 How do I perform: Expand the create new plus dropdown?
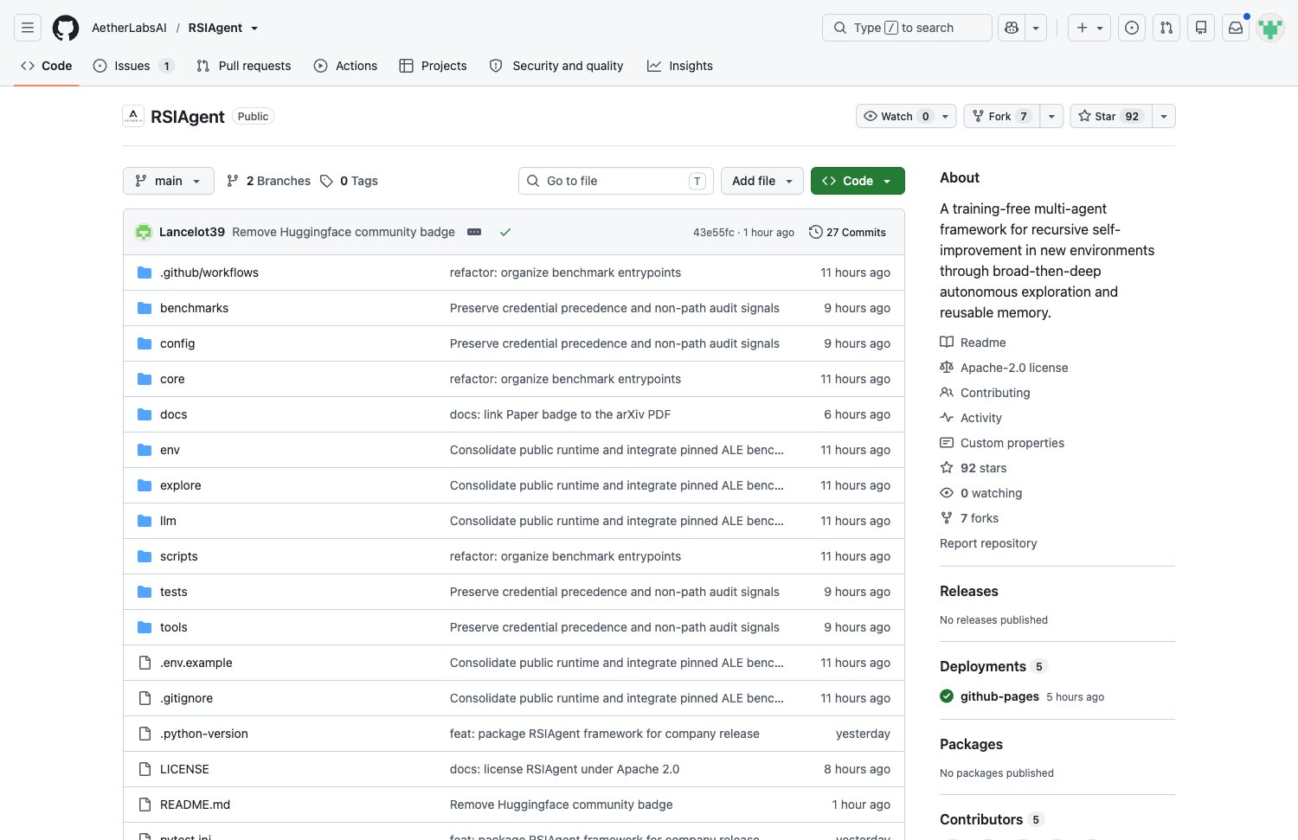pyautogui.click(x=1089, y=28)
